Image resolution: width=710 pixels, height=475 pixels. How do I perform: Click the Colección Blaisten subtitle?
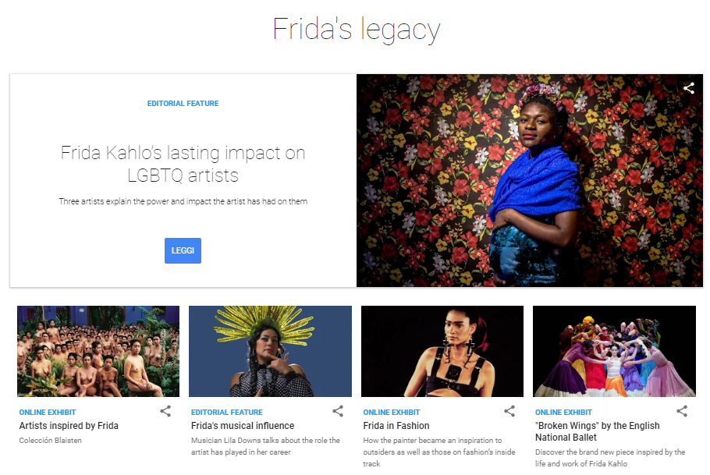[50, 440]
